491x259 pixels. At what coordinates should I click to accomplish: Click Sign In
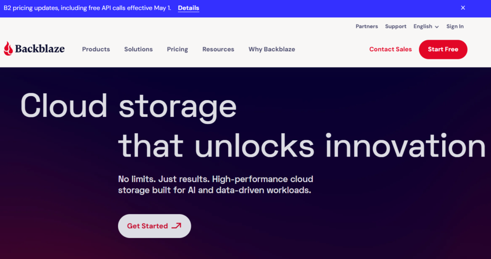click(x=455, y=27)
